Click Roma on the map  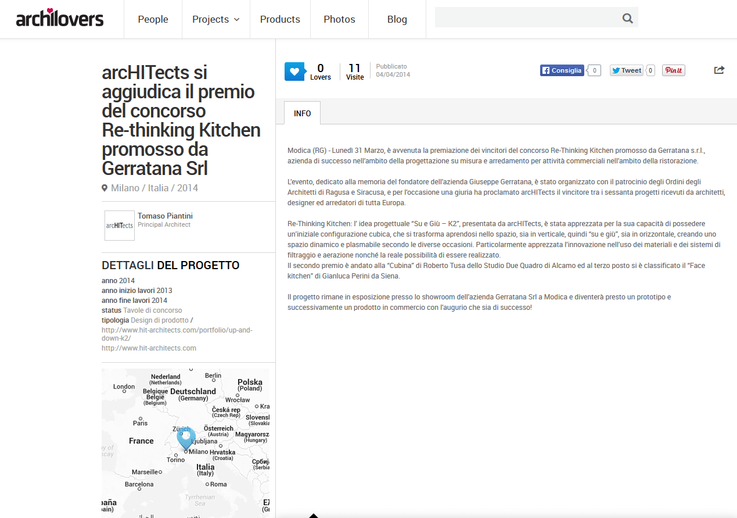tap(218, 484)
